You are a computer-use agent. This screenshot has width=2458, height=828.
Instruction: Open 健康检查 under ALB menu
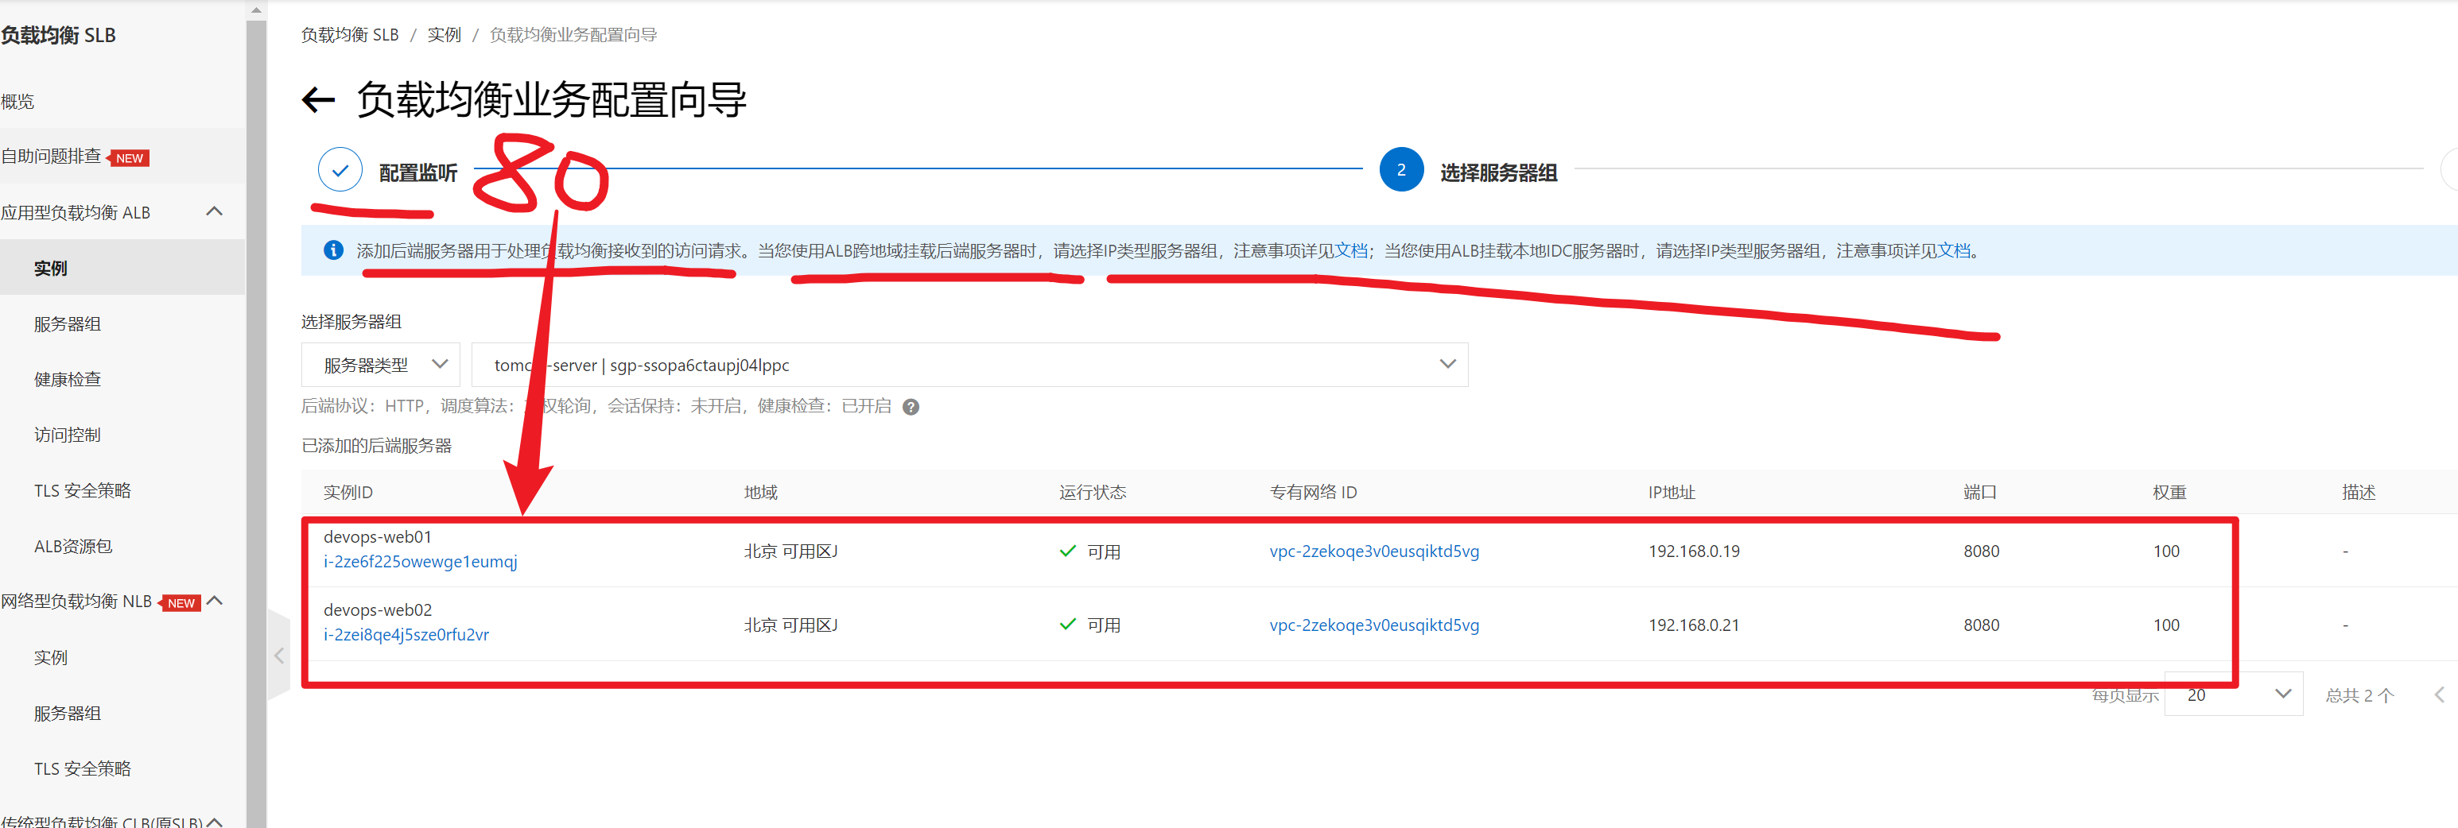point(68,380)
